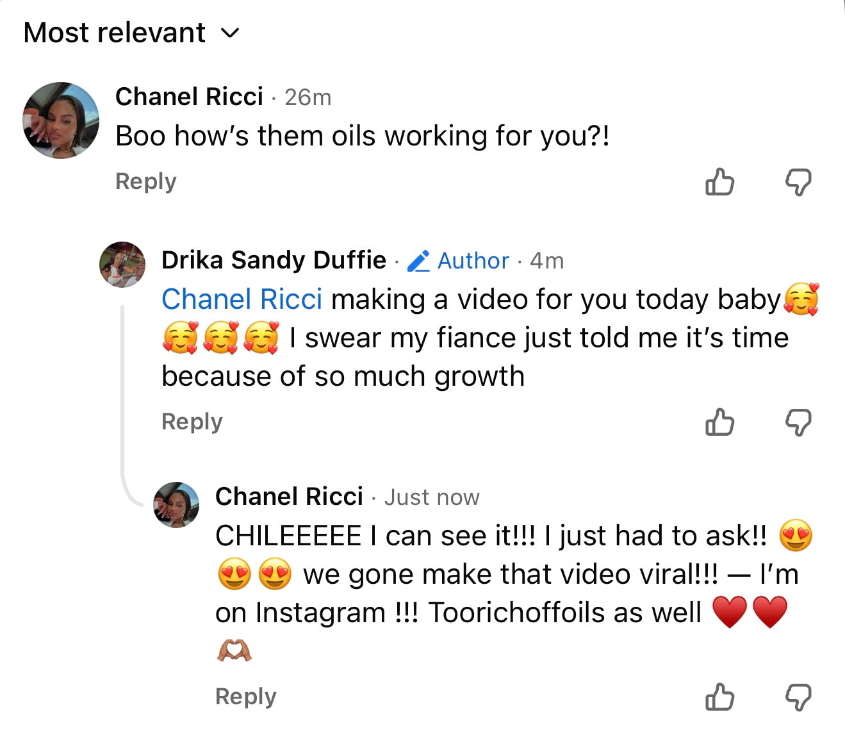Click the blue Chanel Ricci mention link
Screen dimensions: 845x735
[x=242, y=299]
